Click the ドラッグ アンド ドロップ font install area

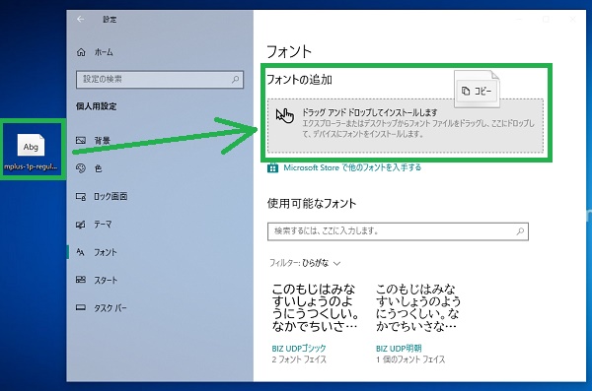pyautogui.click(x=406, y=125)
